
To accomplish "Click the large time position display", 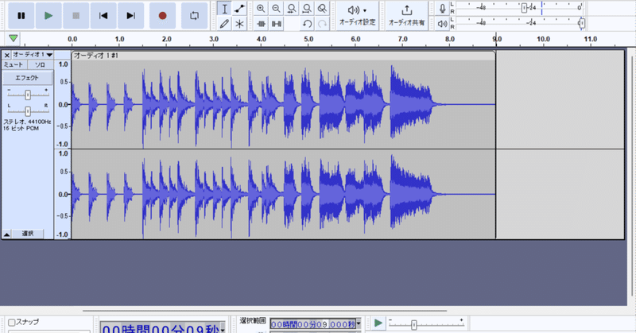I will point(161,327).
